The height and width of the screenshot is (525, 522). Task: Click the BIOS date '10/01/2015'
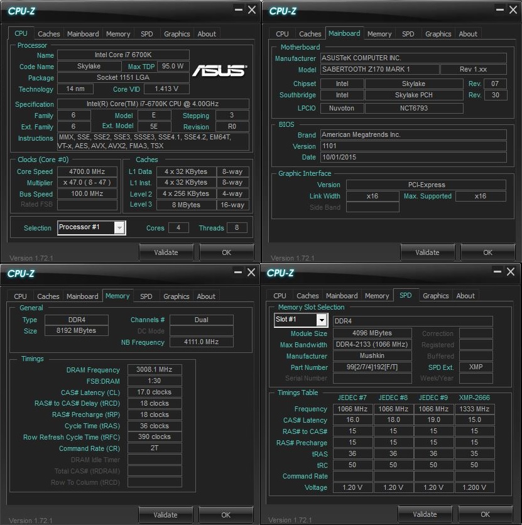pyautogui.click(x=413, y=158)
